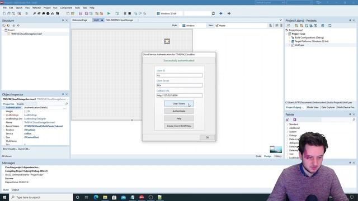
Task: Click the Windows Start button
Action: point(4,197)
